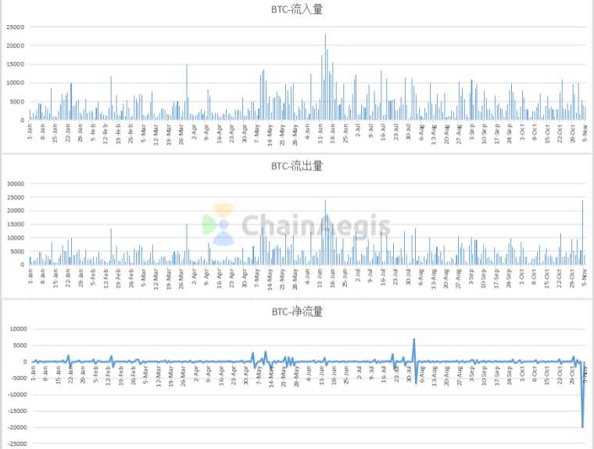Select the BTC-净流量 chart title
The image size is (594, 449).
tap(296, 311)
